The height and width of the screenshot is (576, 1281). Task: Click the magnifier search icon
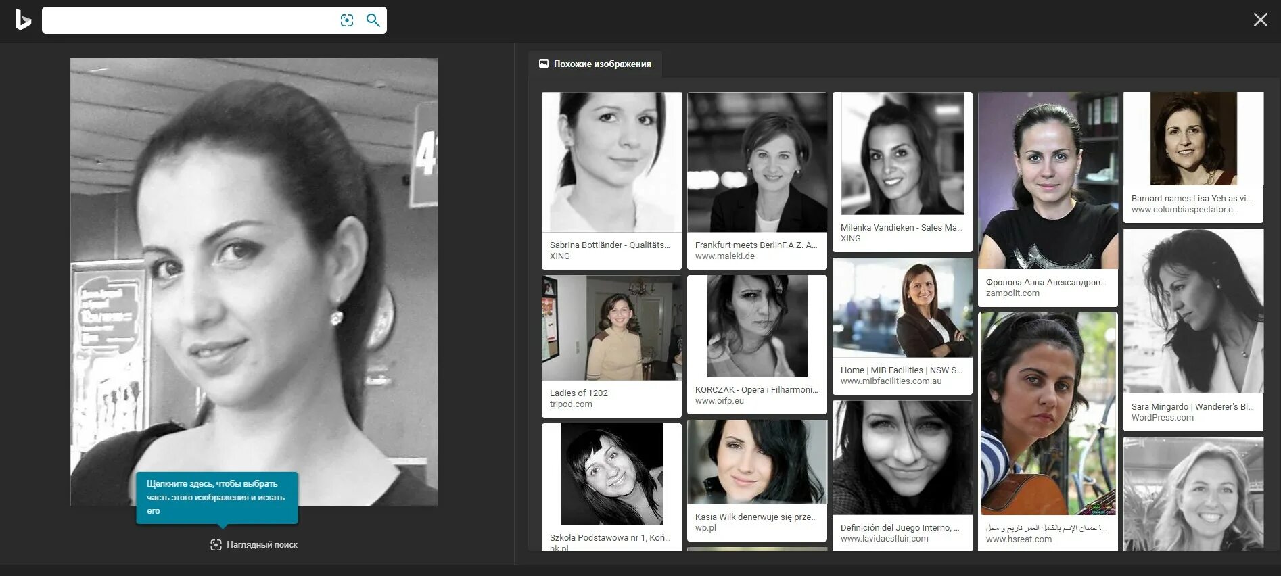click(373, 20)
